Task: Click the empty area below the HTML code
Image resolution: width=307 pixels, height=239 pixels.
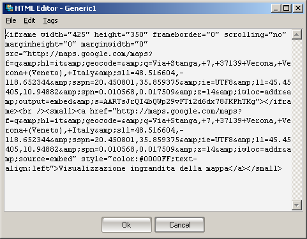Action: pos(148,191)
